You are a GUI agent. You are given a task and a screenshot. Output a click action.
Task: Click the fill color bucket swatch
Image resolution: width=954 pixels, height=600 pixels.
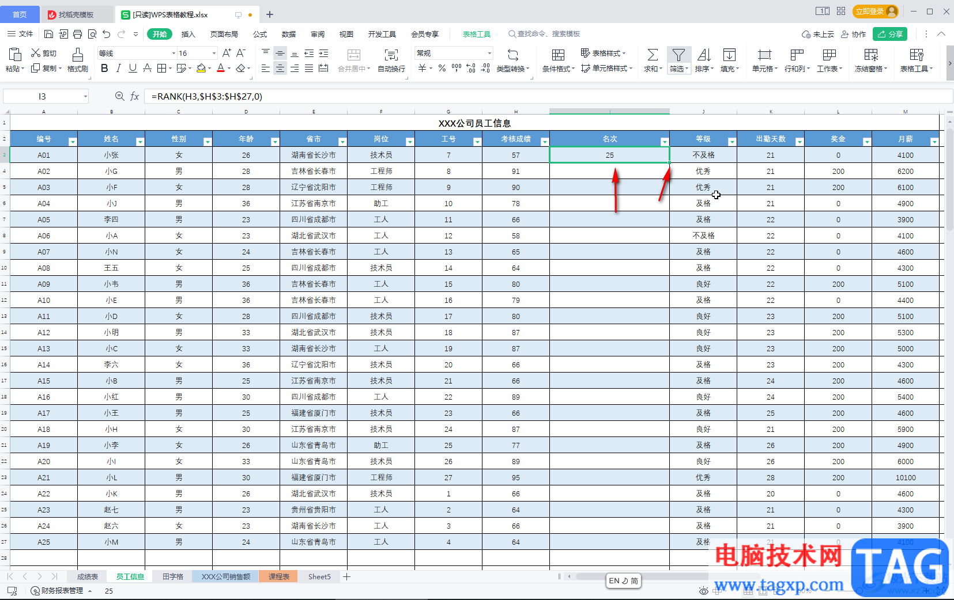201,68
